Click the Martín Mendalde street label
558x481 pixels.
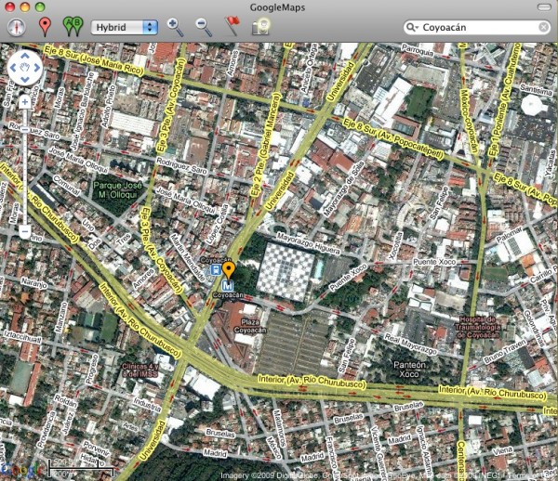coord(187,257)
